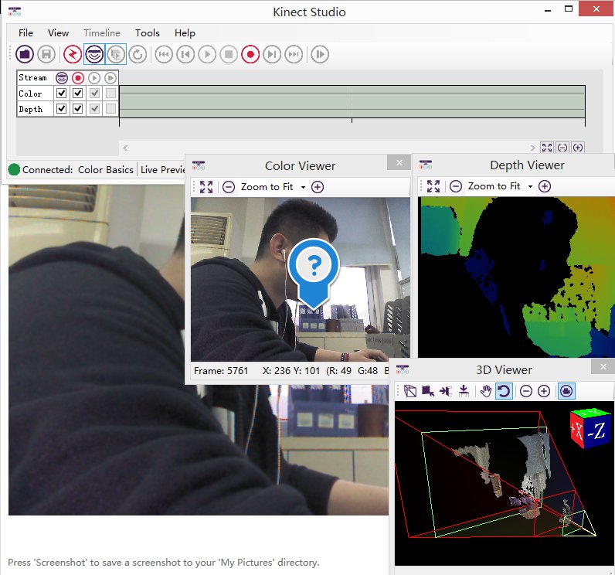The image size is (615, 575).
Task: Click the Save disk icon in toolbar
Action: (x=46, y=54)
